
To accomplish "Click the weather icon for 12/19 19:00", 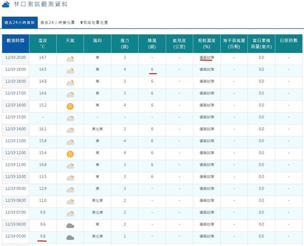I will point(70,71).
